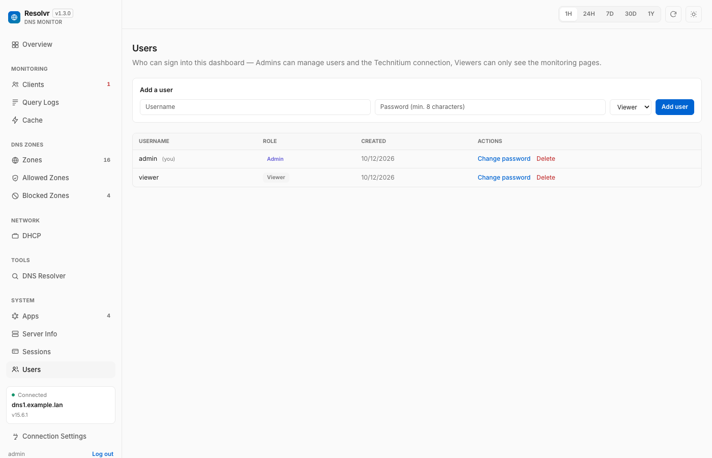This screenshot has width=712, height=458.
Task: Focus the Username input field
Action: click(x=255, y=107)
